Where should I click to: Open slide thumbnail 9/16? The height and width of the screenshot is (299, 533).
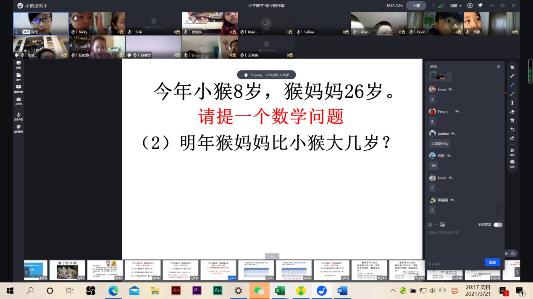[x=332, y=270]
